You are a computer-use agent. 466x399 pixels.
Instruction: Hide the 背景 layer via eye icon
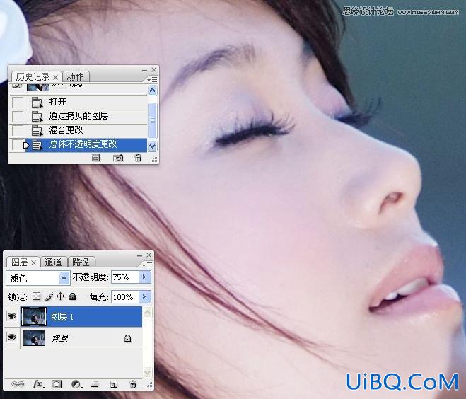[x=11, y=337]
